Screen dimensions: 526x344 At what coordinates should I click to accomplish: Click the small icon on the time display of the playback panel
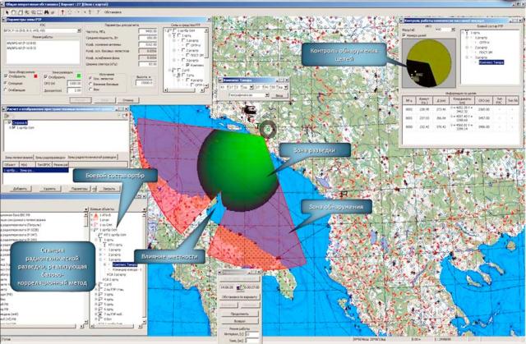pyautogui.click(x=239, y=287)
